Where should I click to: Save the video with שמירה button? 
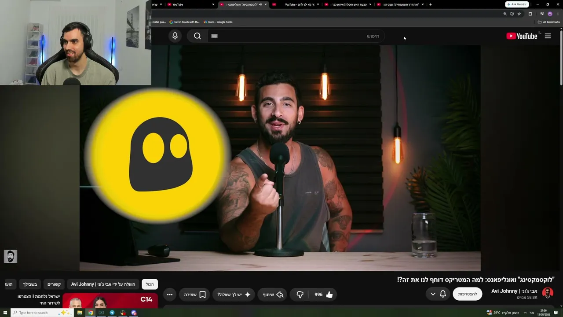coord(195,295)
